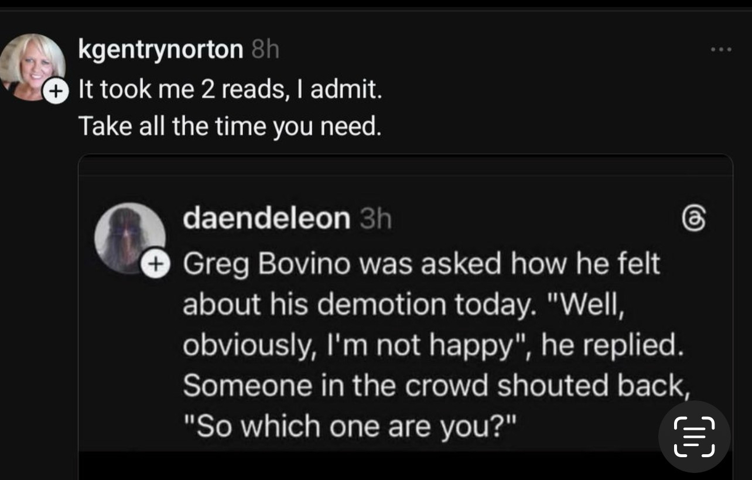Image resolution: width=752 pixels, height=480 pixels.
Task: Follow daendeleon with the plus badge
Action: click(x=155, y=263)
